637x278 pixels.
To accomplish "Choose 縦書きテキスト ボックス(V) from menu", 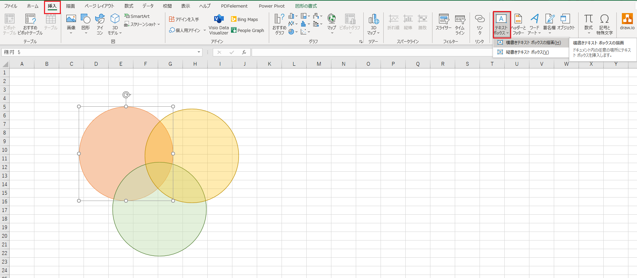I will tap(527, 52).
